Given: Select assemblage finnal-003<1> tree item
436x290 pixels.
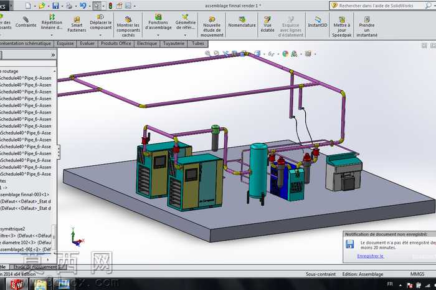Looking at the screenshot, I should pyautogui.click(x=25, y=195).
